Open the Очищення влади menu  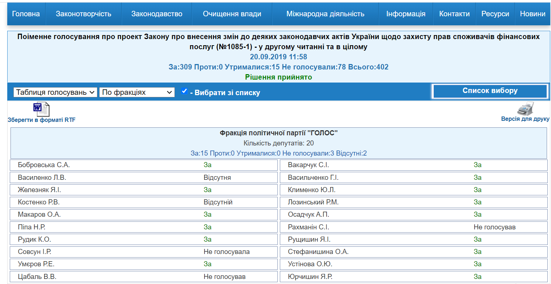point(232,14)
